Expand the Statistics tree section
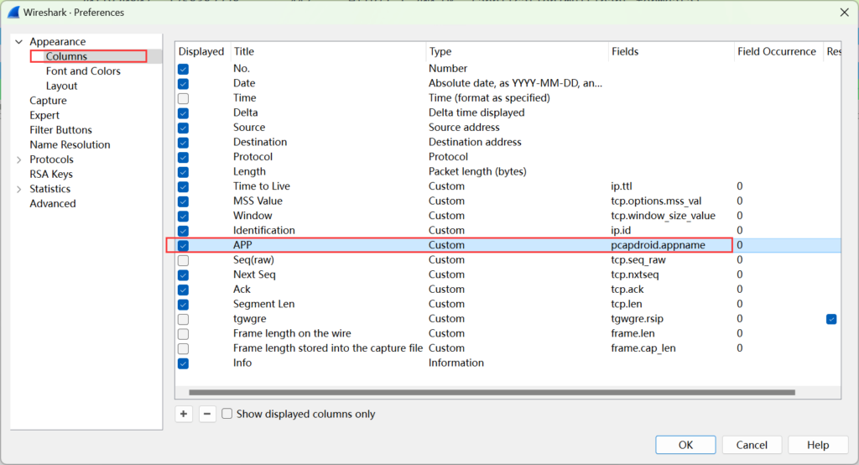The image size is (859, 465). point(18,189)
